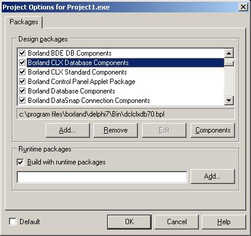Image resolution: width=251 pixels, height=236 pixels.
Task: Uncheck Borland BDE DB Components checkbox
Action: [x=22, y=53]
